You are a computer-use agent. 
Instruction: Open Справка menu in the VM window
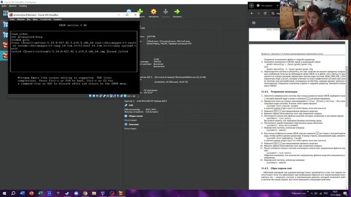(x=57, y=20)
